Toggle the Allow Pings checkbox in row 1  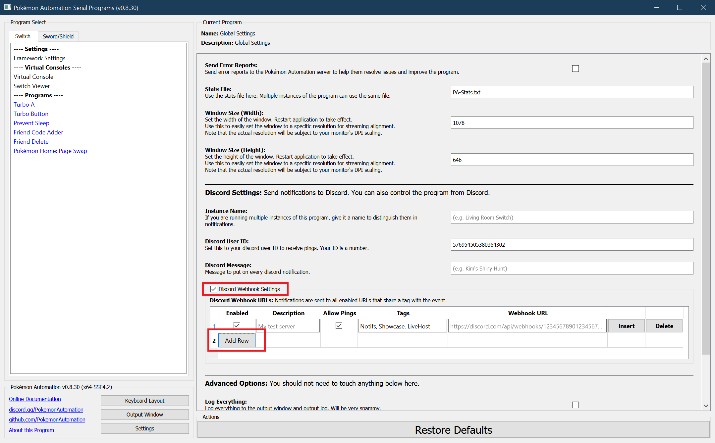coord(339,325)
